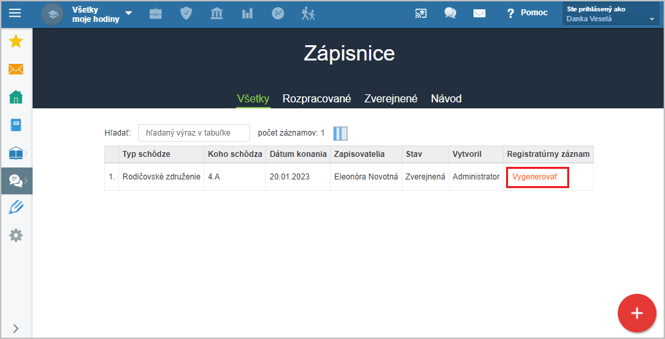The image size is (665, 339).
Task: Open the envelope messages icon in top bar
Action: pos(479,13)
